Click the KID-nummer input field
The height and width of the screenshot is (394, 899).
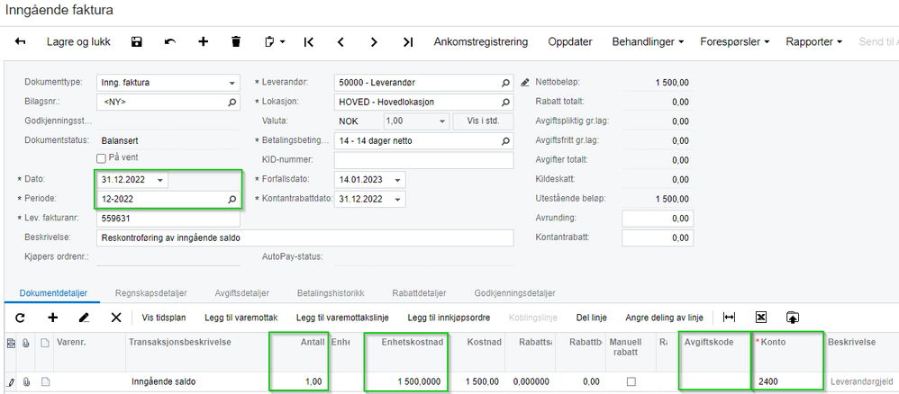pyautogui.click(x=423, y=160)
